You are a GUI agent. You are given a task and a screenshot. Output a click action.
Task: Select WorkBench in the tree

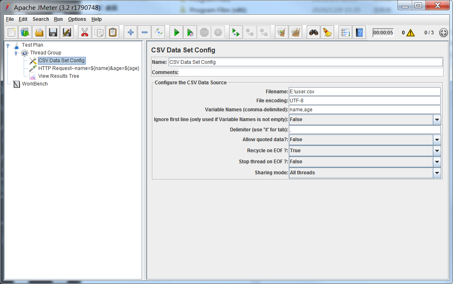click(x=35, y=84)
